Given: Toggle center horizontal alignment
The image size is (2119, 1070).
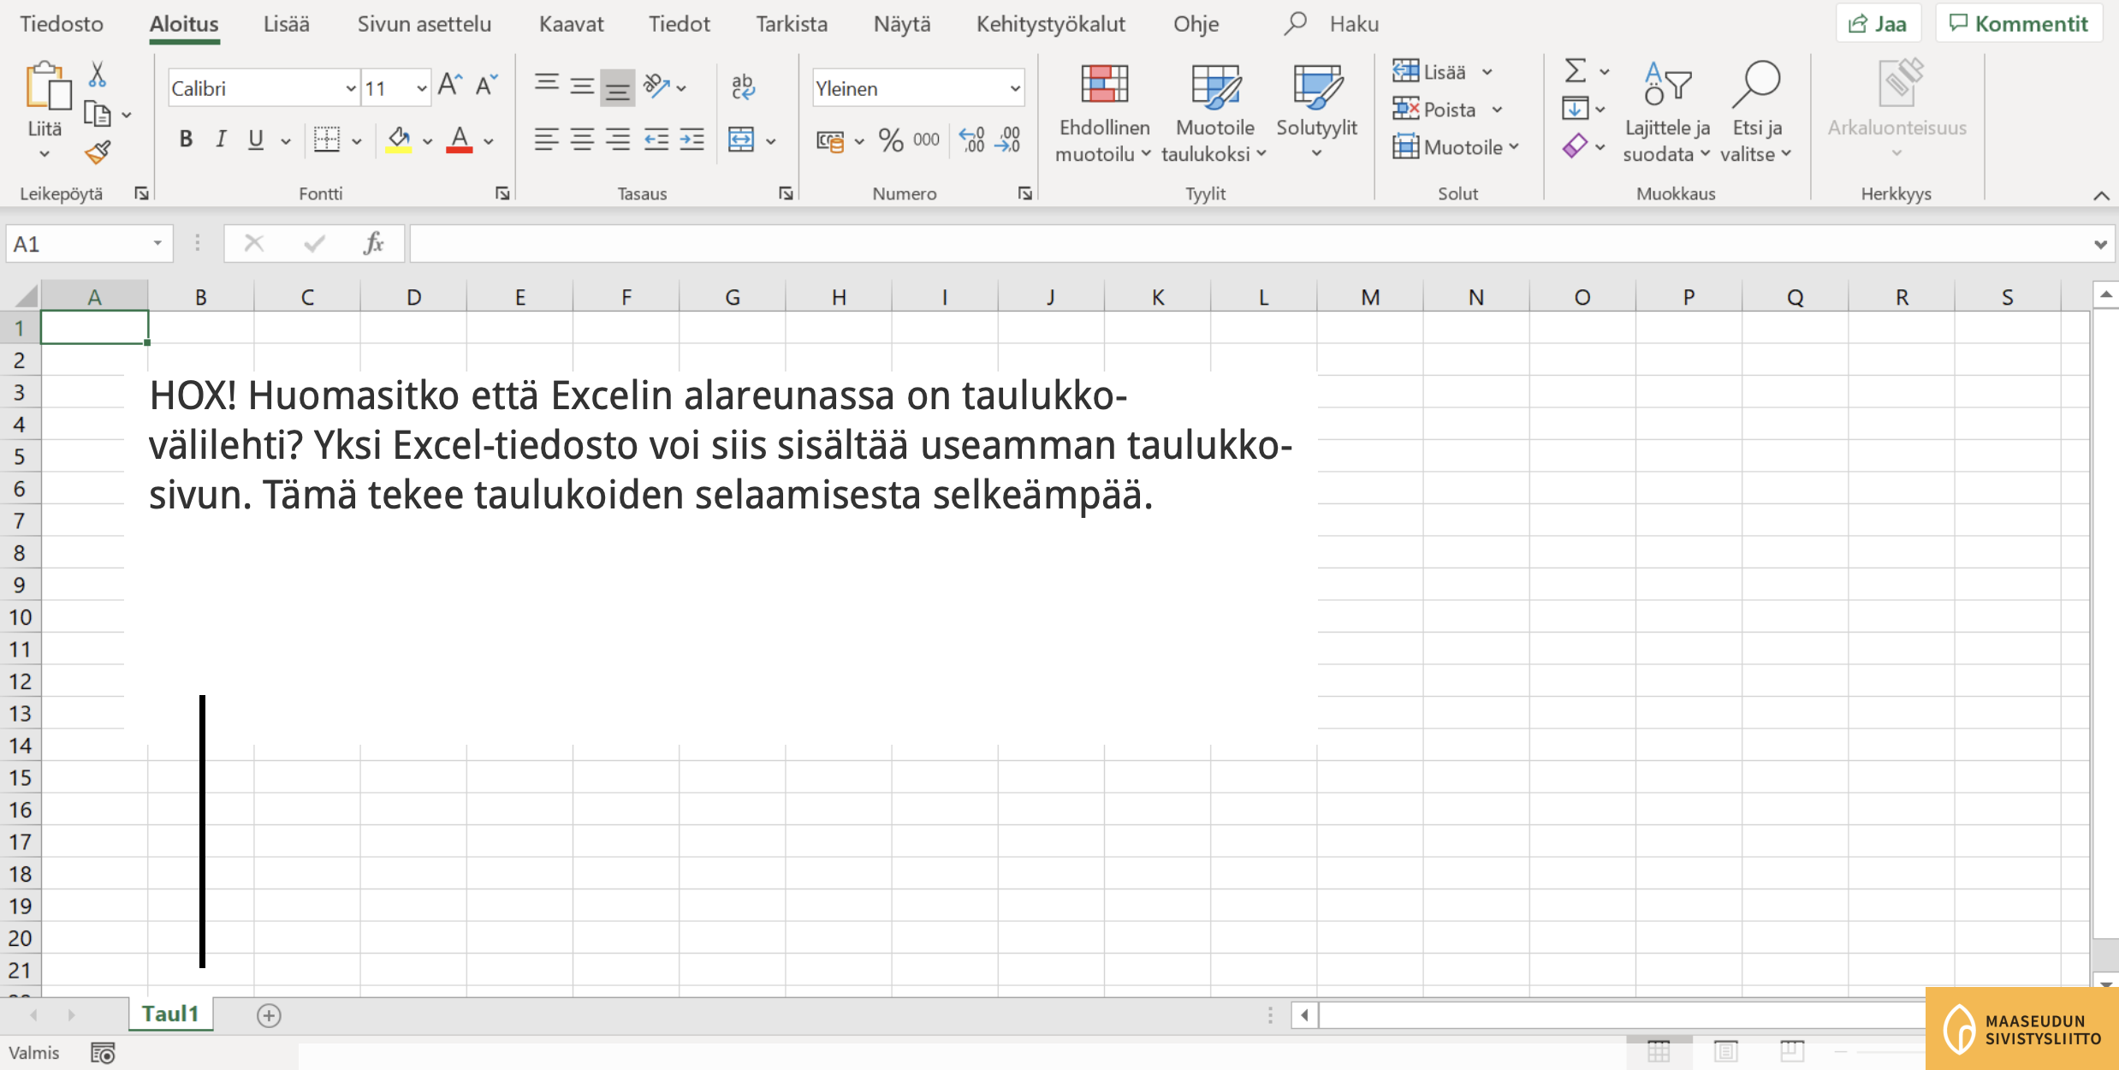Looking at the screenshot, I should point(582,140).
